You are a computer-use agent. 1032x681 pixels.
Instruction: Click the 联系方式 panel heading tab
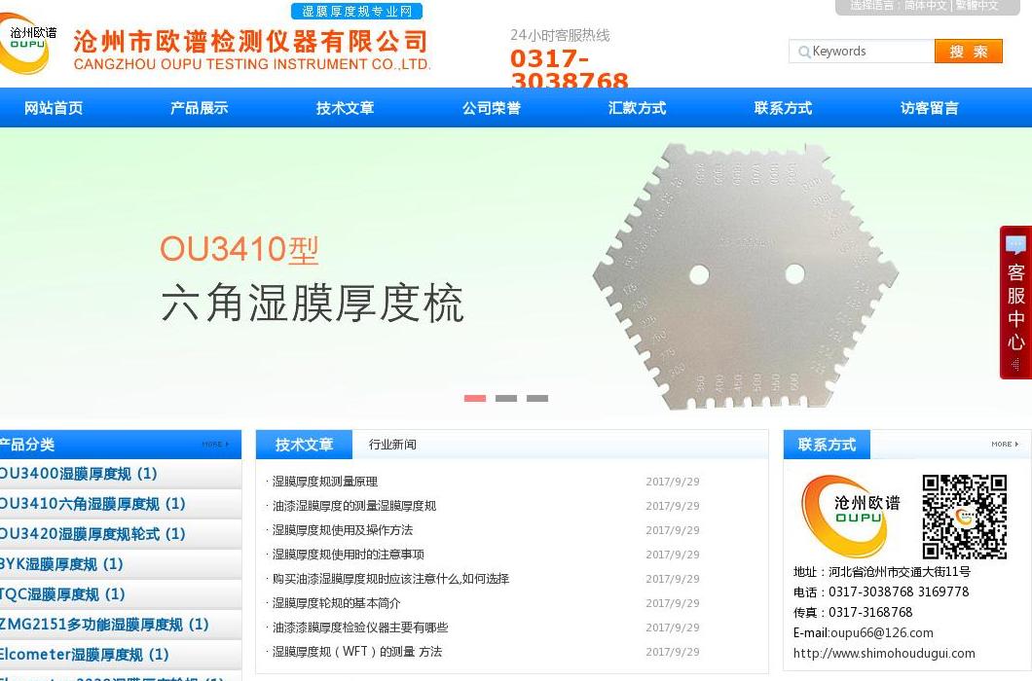point(827,445)
